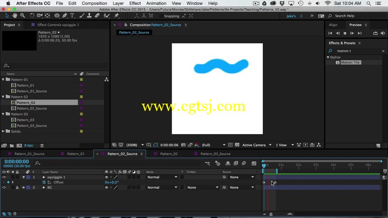The height and width of the screenshot is (218, 388).
Task: Expand the Solids folder
Action: click(3, 131)
